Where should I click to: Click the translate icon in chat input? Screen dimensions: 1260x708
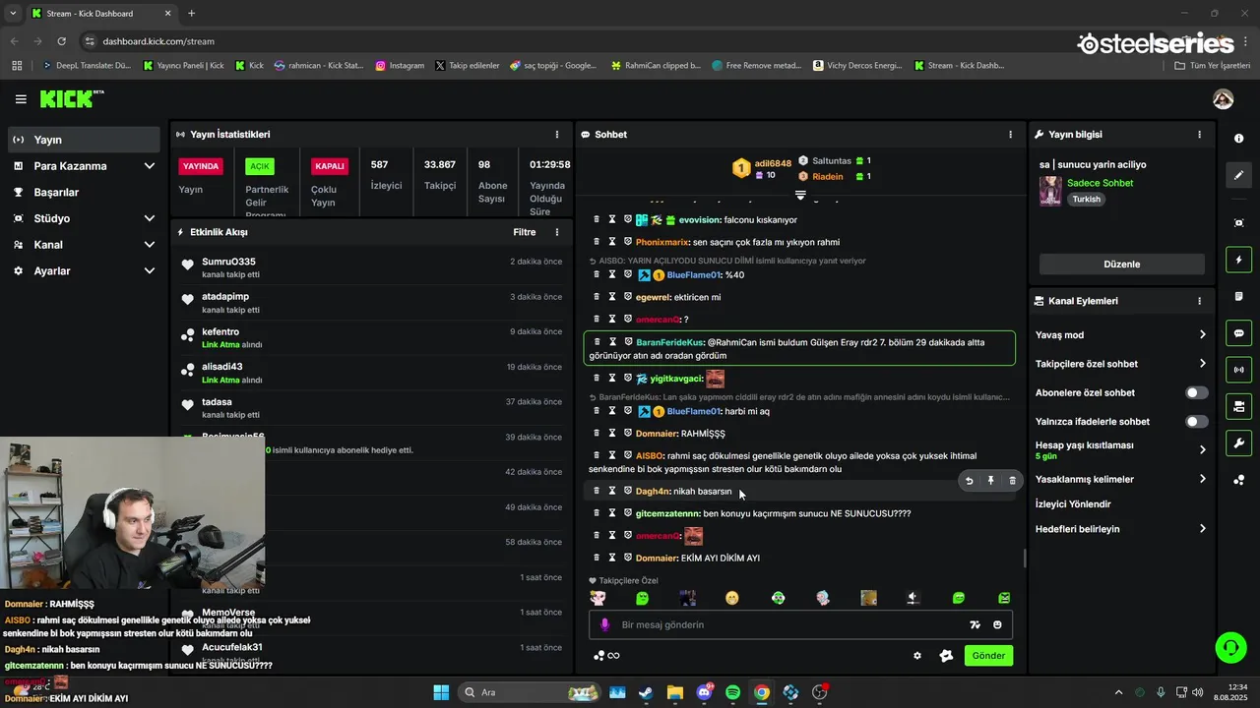pos(975,624)
